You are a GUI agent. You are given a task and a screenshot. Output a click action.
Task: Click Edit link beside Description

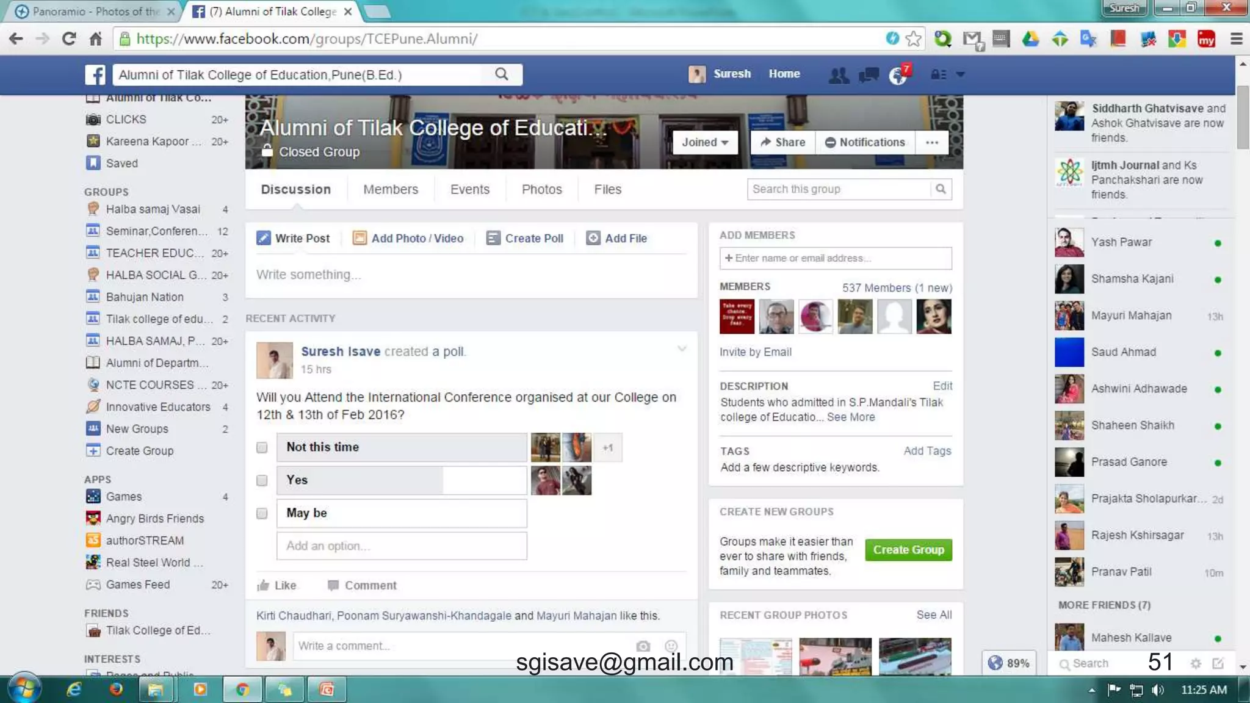[x=942, y=386]
